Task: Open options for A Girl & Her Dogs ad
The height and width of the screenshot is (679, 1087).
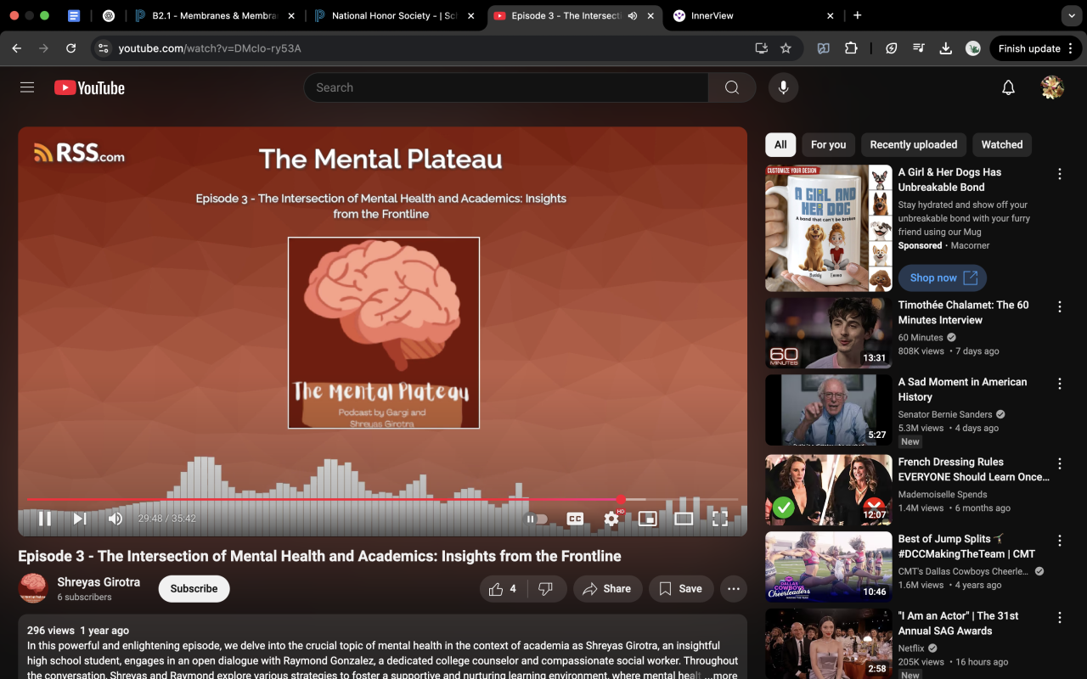Action: tap(1060, 174)
